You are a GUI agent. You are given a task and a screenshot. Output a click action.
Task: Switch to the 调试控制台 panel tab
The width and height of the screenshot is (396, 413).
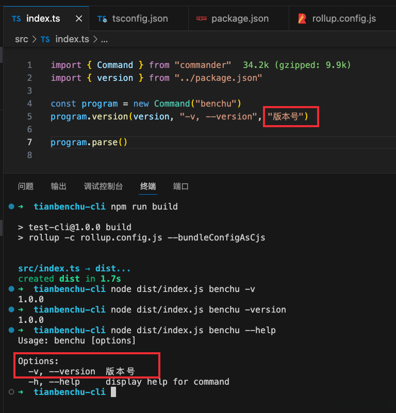103,186
